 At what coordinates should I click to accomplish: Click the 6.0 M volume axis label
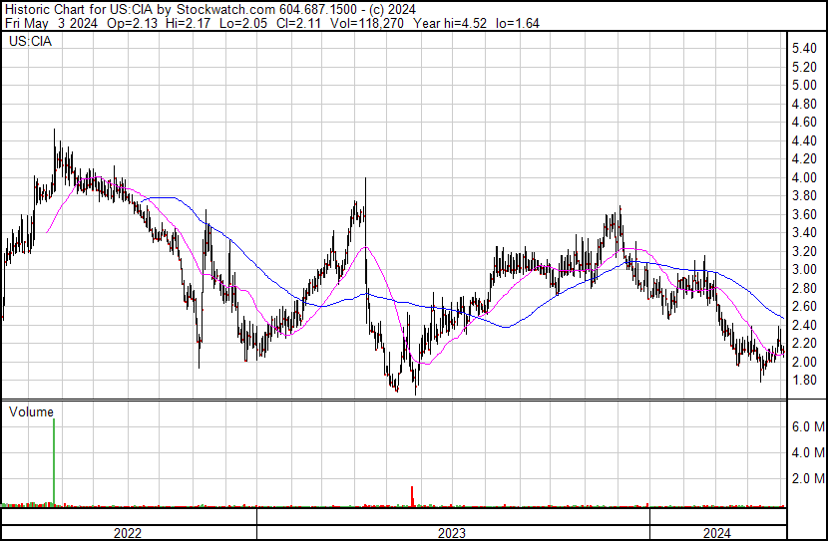pos(807,426)
